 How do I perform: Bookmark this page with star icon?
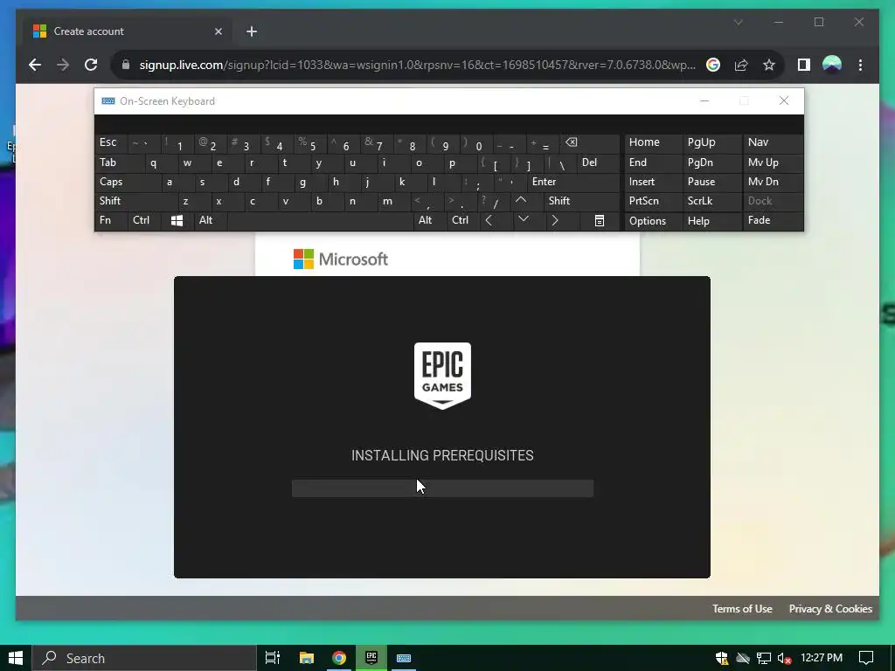tap(769, 65)
